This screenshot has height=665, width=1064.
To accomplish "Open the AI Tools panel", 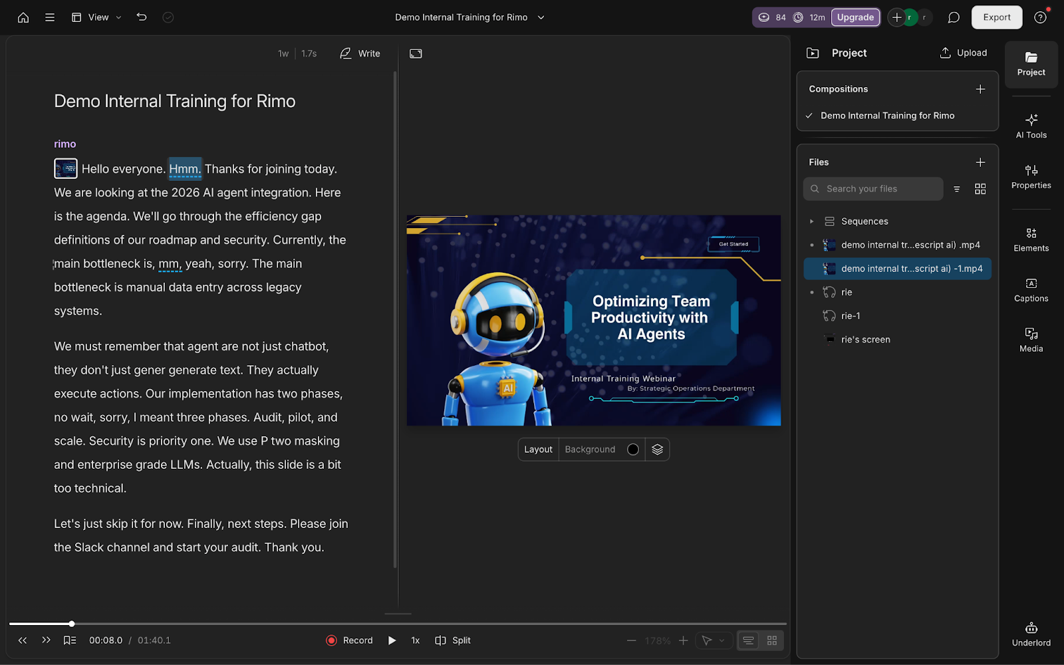I will coord(1031,126).
